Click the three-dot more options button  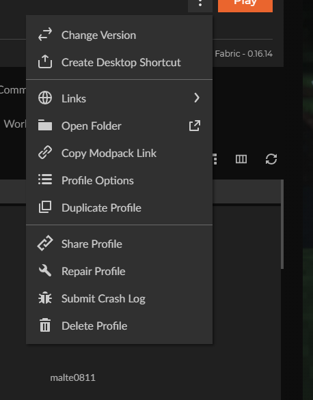tap(200, 3)
